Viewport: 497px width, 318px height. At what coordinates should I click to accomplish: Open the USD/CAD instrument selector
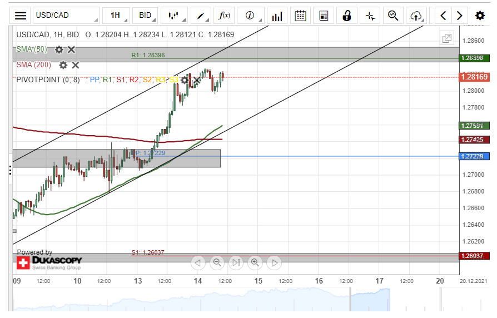(66, 16)
